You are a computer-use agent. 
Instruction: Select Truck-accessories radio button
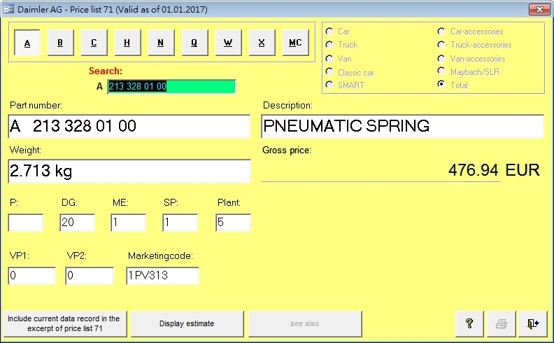pos(441,45)
